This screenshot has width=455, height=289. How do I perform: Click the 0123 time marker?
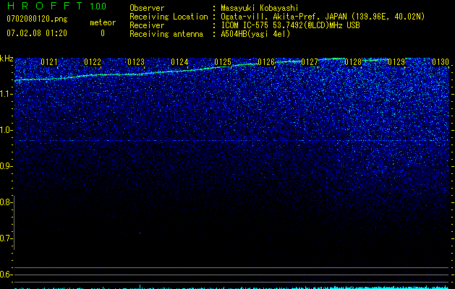tap(136, 62)
